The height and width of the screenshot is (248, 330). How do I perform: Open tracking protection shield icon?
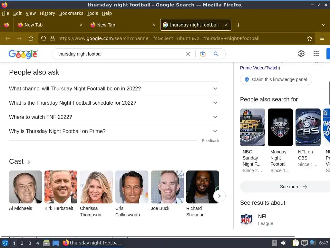tap(44, 39)
